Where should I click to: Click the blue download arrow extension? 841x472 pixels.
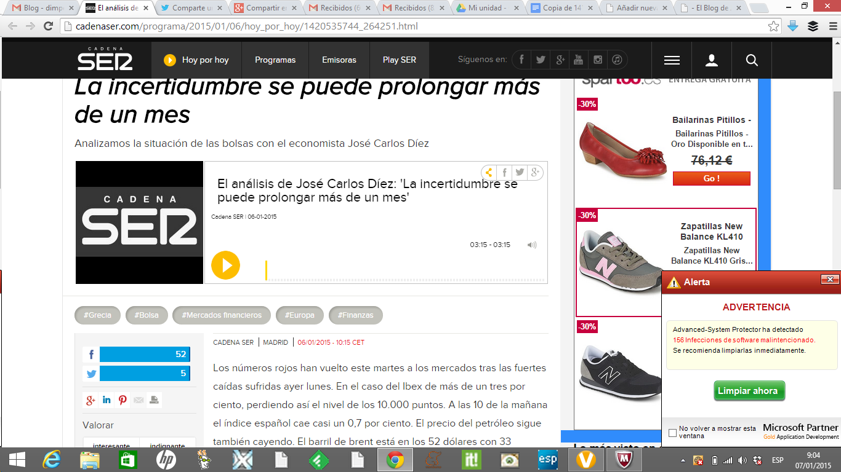pos(793,26)
